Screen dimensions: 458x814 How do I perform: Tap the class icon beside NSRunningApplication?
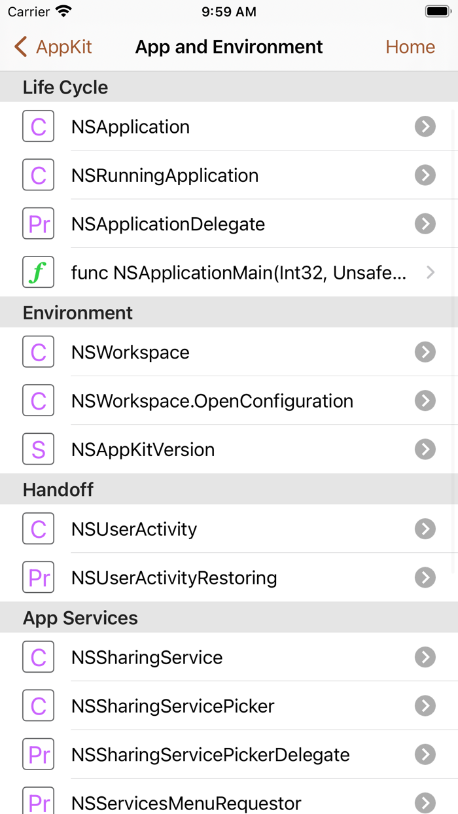38,175
